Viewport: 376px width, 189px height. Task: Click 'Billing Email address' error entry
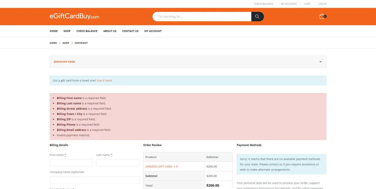84,130
